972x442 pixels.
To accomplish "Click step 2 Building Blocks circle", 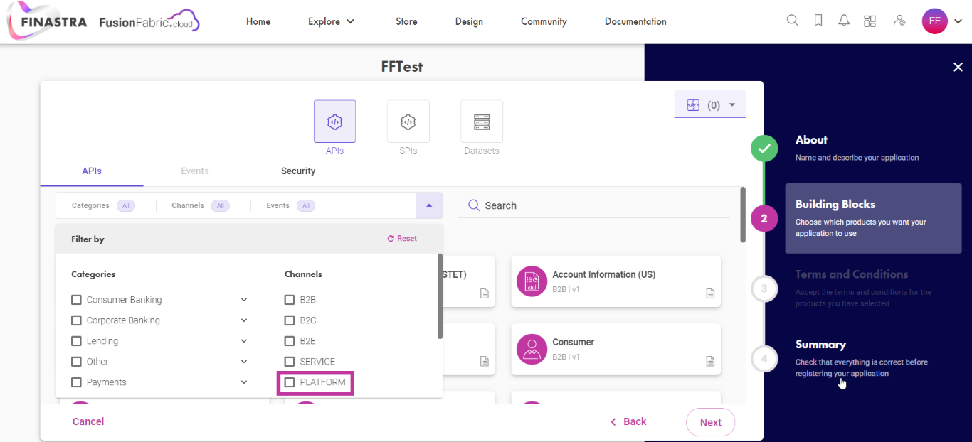I will click(x=764, y=218).
